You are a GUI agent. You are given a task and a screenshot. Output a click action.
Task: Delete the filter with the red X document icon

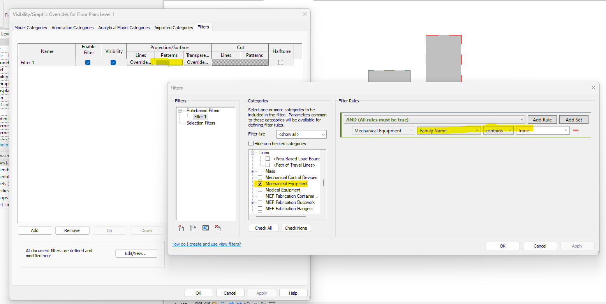pos(218,228)
